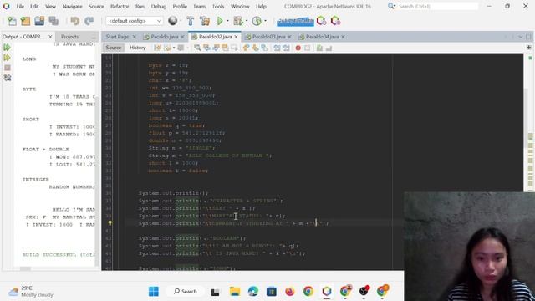Click the New File toolbar icon
The width and height of the screenshot is (535, 301).
(x=12, y=21)
